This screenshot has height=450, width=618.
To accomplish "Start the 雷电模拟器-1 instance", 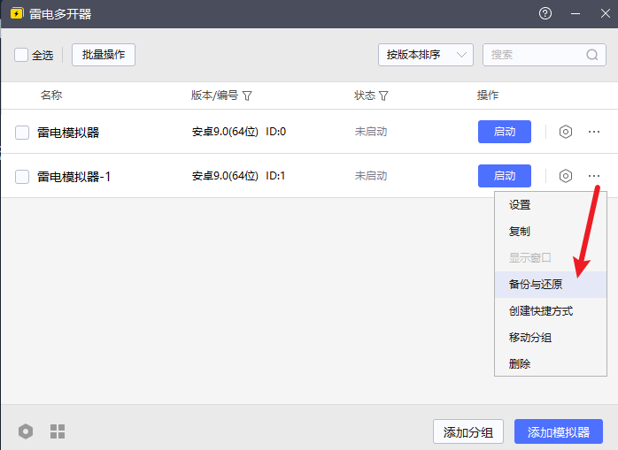I will click(505, 176).
